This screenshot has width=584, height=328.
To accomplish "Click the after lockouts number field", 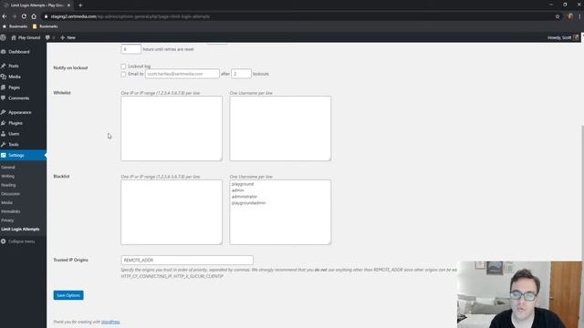I will 241,74.
